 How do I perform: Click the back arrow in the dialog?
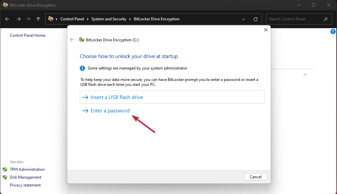(x=72, y=40)
